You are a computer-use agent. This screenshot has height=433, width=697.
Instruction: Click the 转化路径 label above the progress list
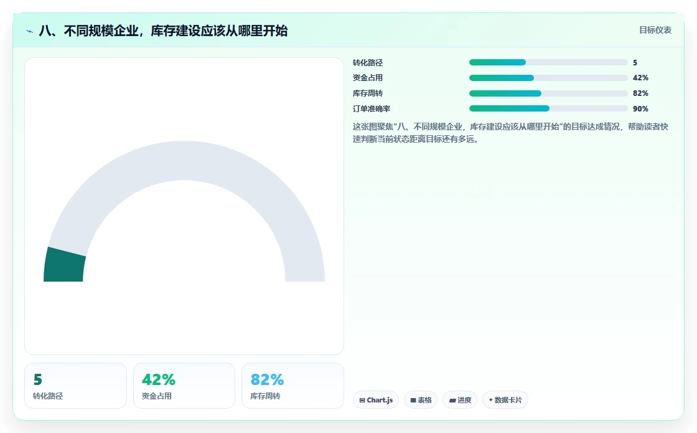tap(368, 63)
